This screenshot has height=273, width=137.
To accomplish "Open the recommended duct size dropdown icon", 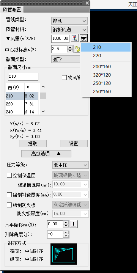I will point(84,38).
